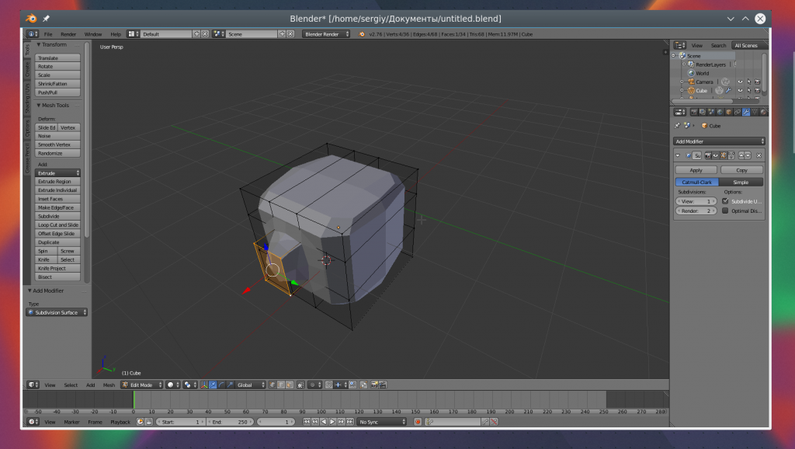Move the modifier up in stack
The height and width of the screenshot is (449, 795).
[741, 155]
